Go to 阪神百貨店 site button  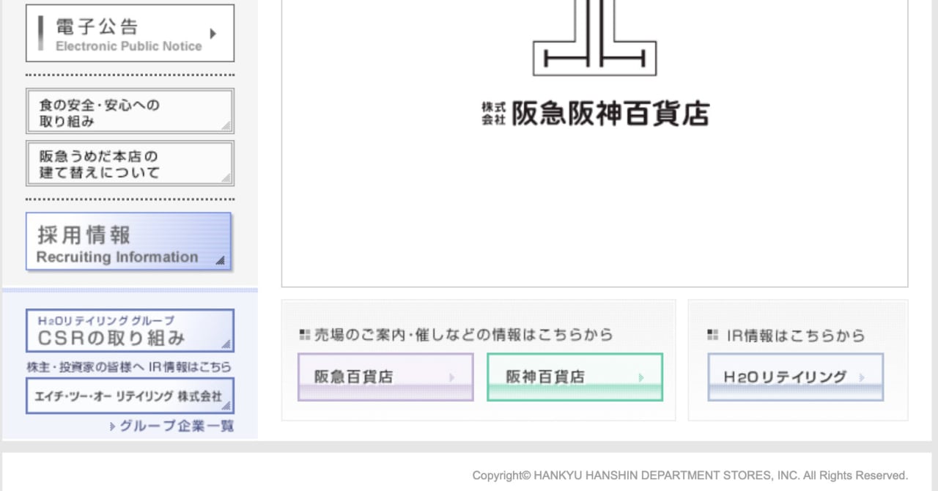(x=575, y=377)
